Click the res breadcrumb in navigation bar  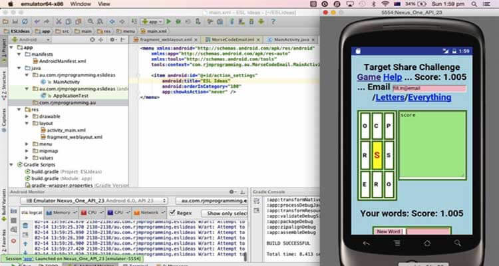[104, 31]
